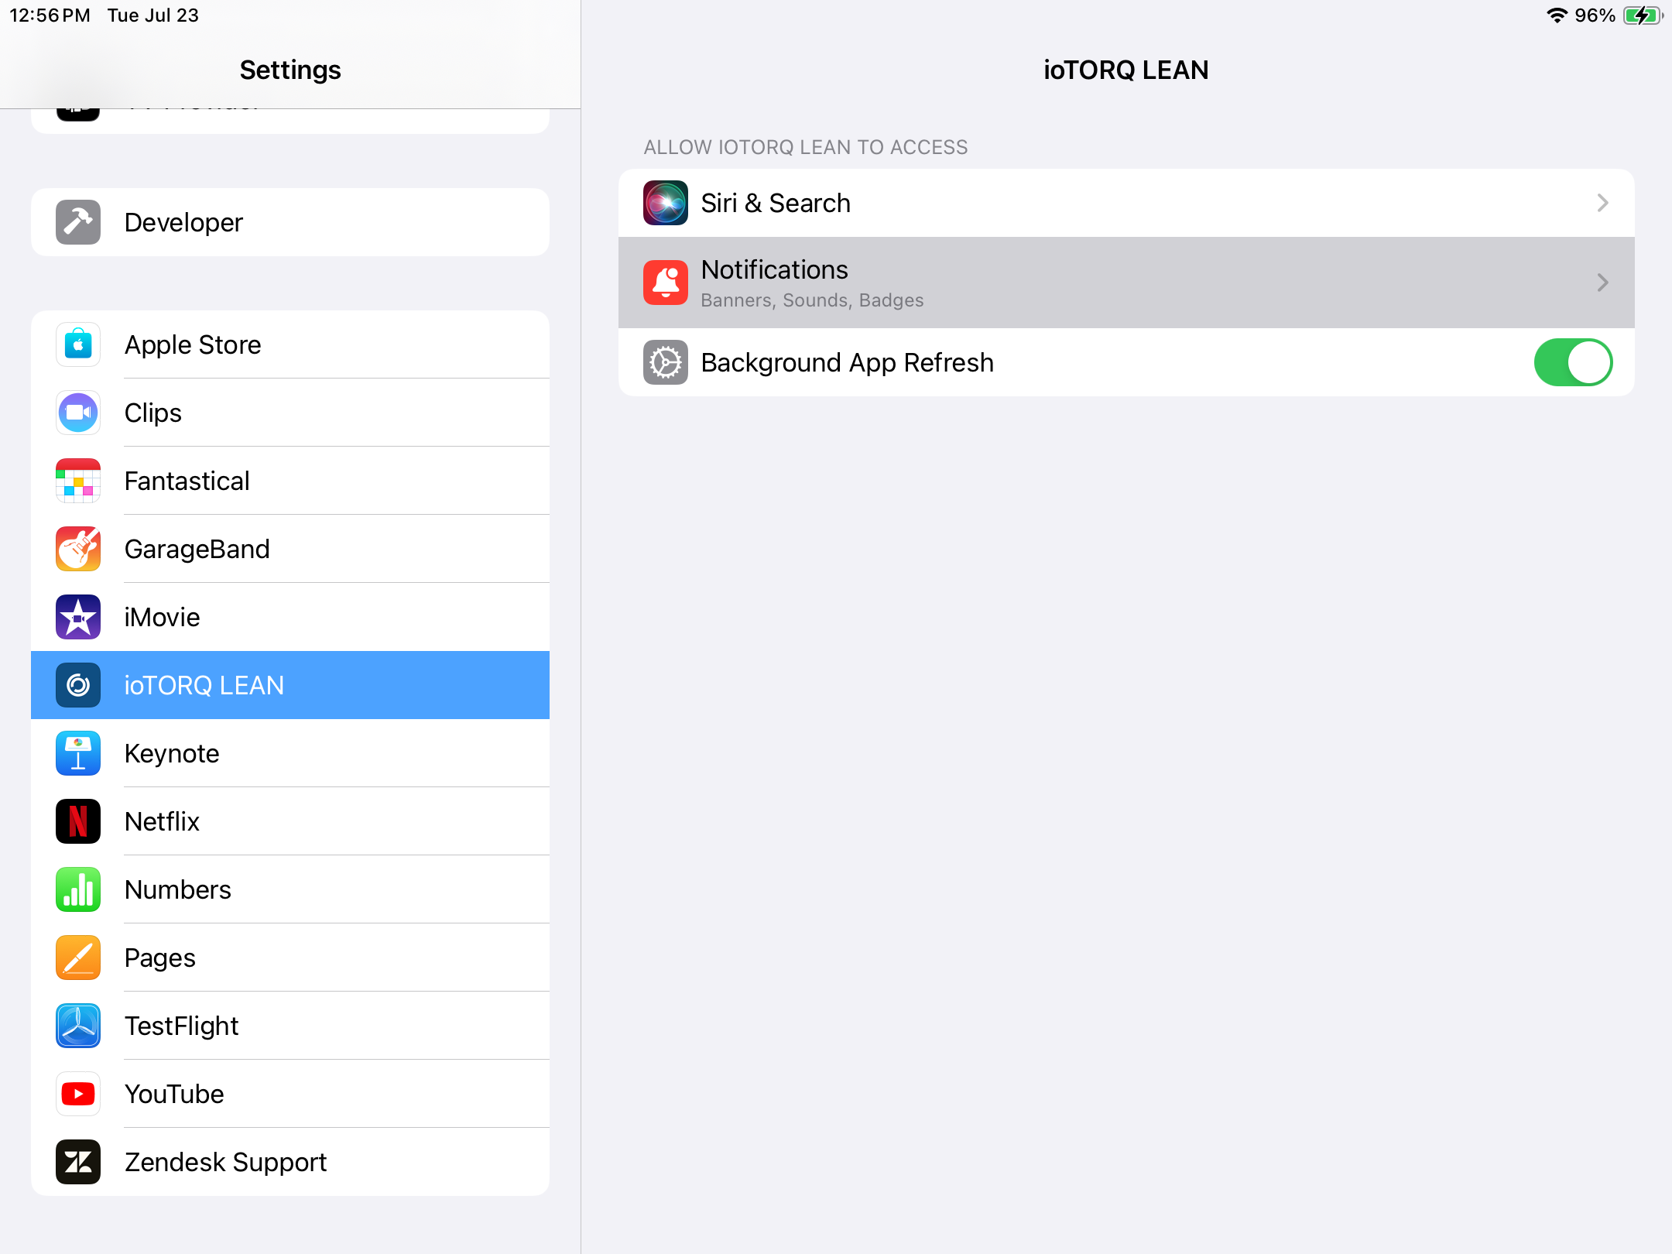Tap the Fantastical calendar icon
The width and height of the screenshot is (1672, 1254).
point(78,481)
